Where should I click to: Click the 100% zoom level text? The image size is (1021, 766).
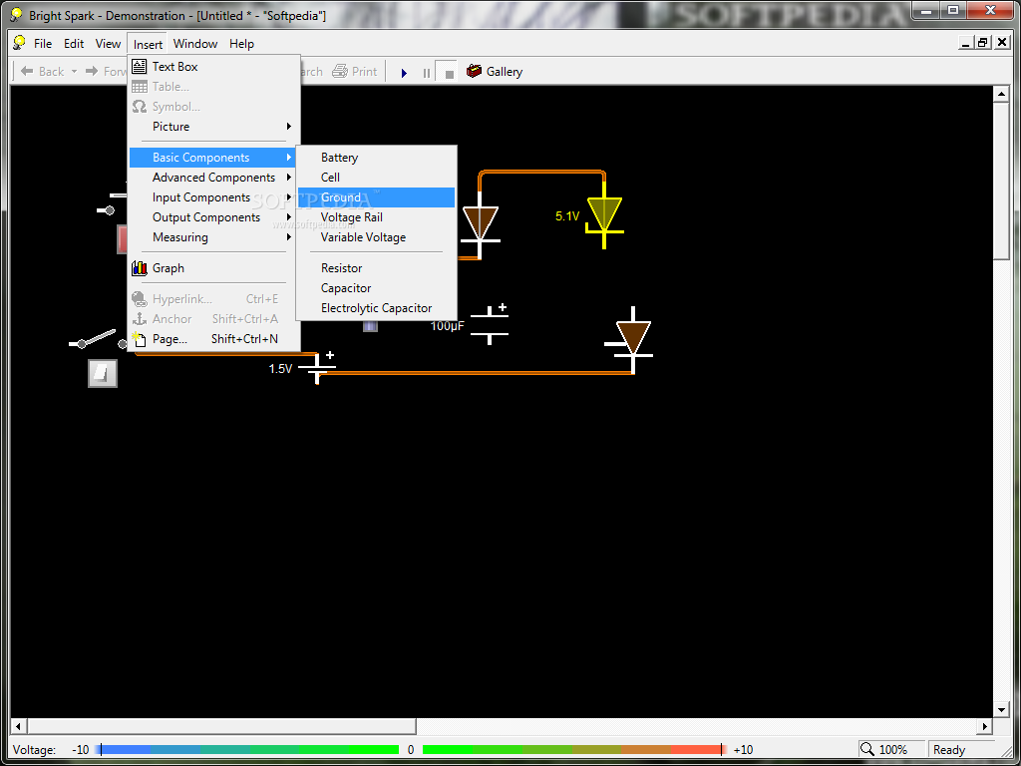[x=892, y=750]
